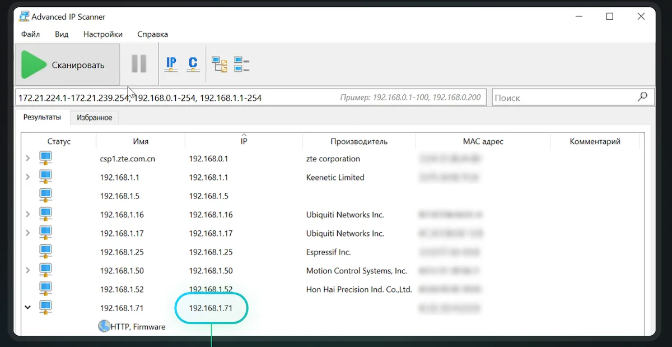Click computer icon of 192.168.1.16 row
Screen dimensions: 672x347
point(45,215)
